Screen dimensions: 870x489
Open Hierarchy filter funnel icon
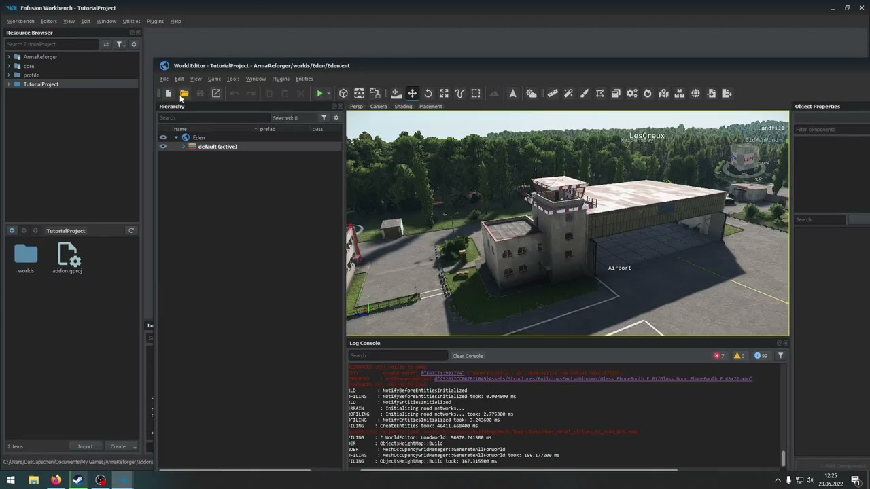click(x=324, y=118)
